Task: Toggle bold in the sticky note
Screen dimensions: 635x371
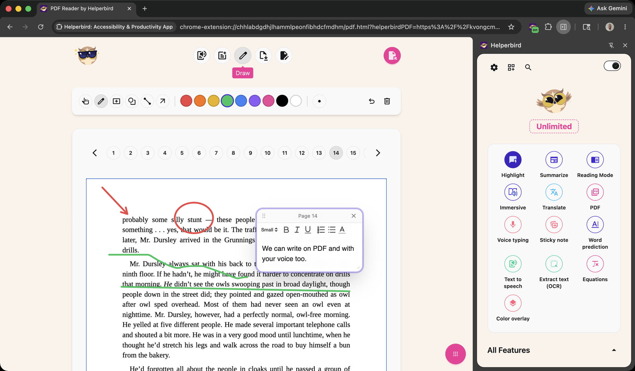Action: pyautogui.click(x=286, y=230)
